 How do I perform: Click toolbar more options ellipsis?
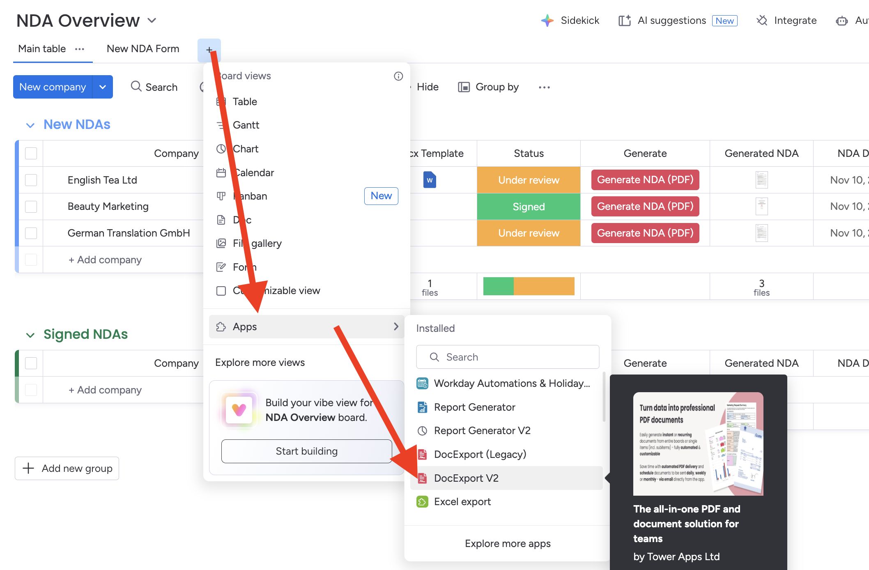pyautogui.click(x=544, y=87)
